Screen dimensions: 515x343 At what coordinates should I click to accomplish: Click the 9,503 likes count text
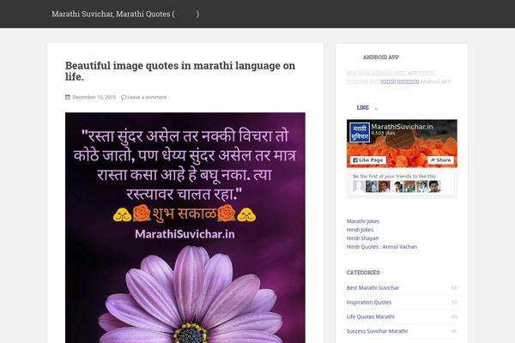pyautogui.click(x=384, y=133)
